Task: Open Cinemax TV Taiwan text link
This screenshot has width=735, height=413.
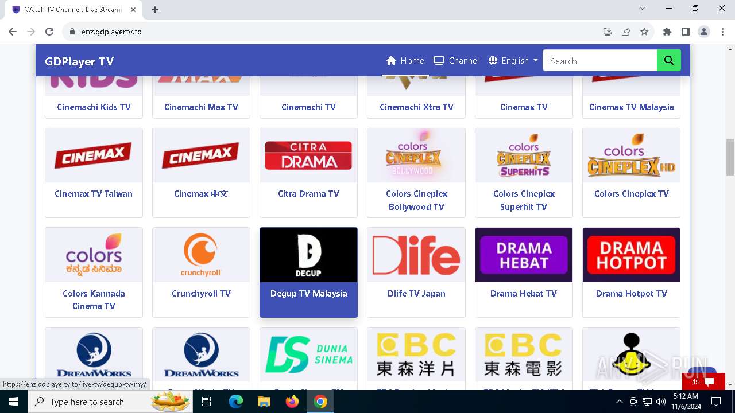Action: 94,194
